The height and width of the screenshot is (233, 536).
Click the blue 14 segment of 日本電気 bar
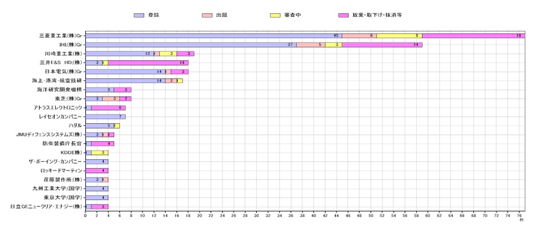126,72
